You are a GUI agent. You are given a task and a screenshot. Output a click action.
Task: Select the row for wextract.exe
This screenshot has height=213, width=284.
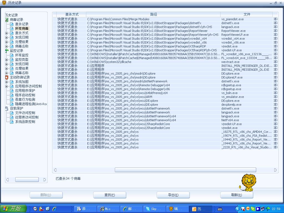(165, 62)
